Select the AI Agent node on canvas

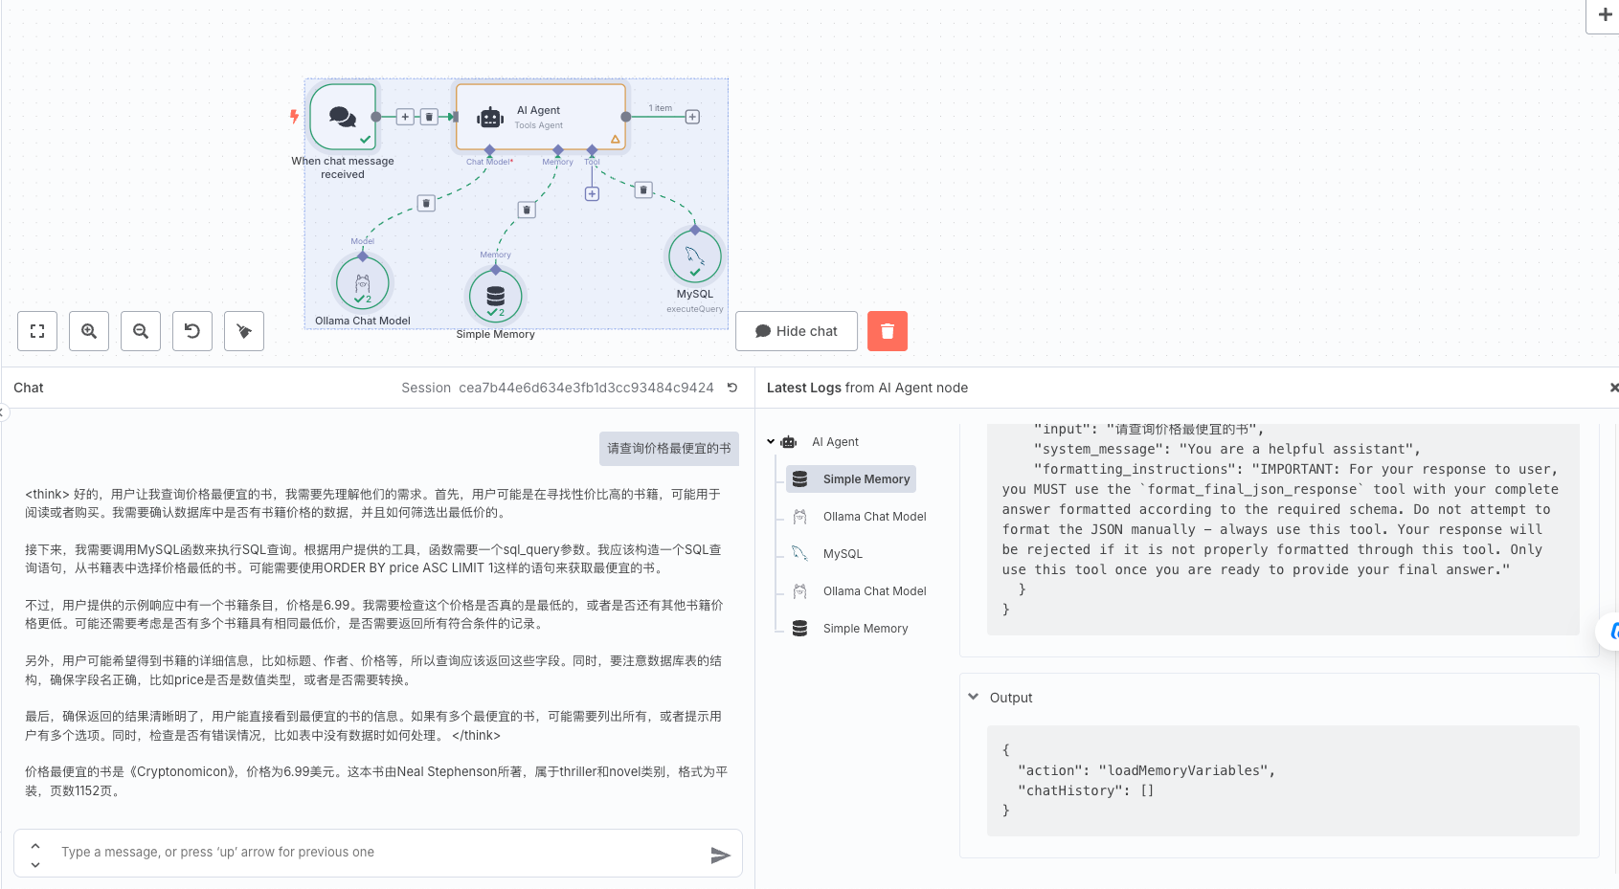coord(540,117)
